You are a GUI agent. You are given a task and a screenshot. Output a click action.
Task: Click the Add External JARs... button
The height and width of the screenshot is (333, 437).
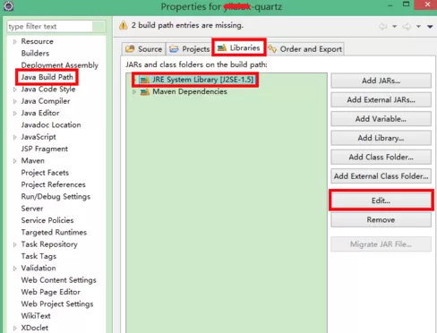click(x=381, y=99)
